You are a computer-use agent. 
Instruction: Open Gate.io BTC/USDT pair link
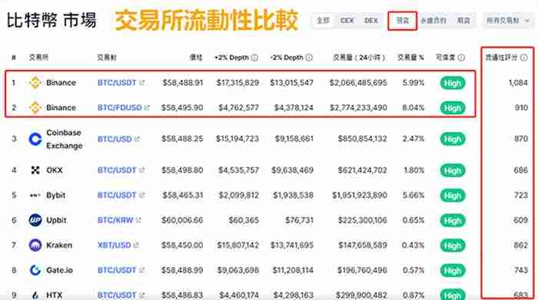click(117, 270)
